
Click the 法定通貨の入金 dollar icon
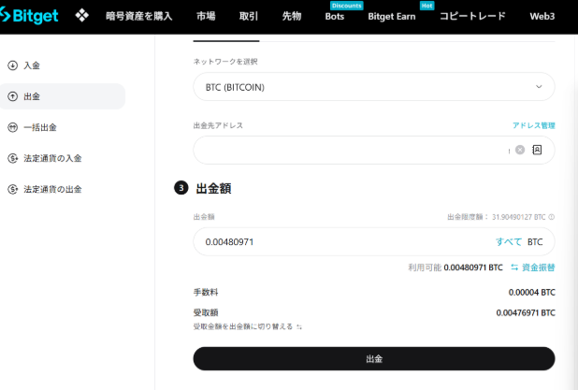(x=13, y=158)
